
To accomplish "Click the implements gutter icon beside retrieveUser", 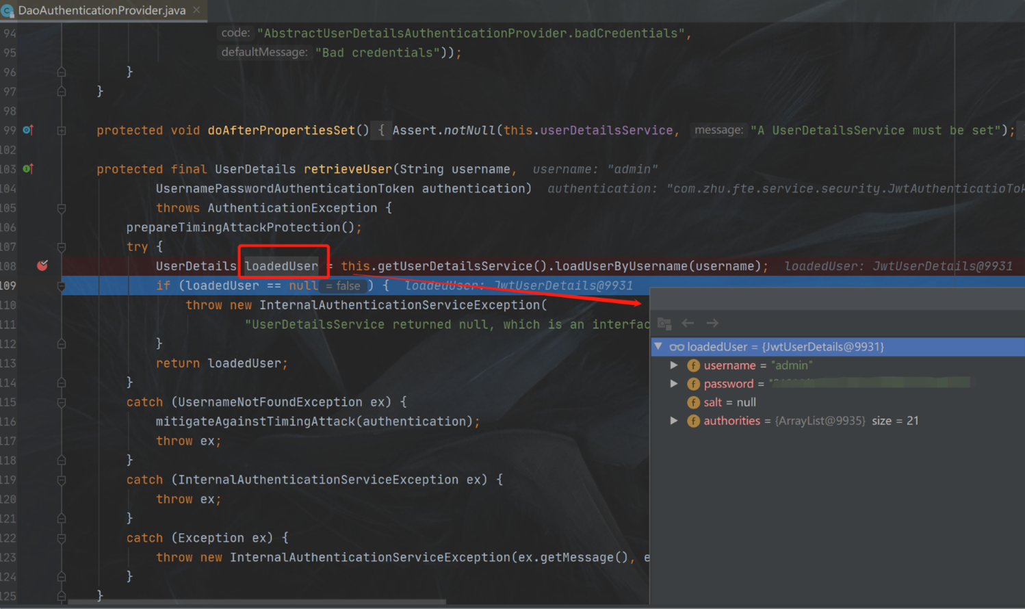I will (28, 168).
